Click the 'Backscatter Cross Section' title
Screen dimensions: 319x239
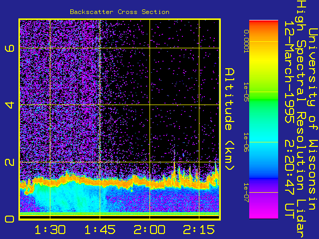click(x=120, y=12)
